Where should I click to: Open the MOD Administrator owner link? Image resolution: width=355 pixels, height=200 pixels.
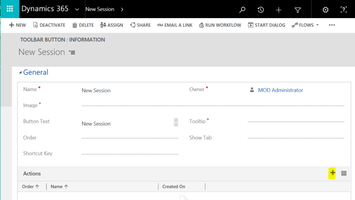click(x=280, y=90)
